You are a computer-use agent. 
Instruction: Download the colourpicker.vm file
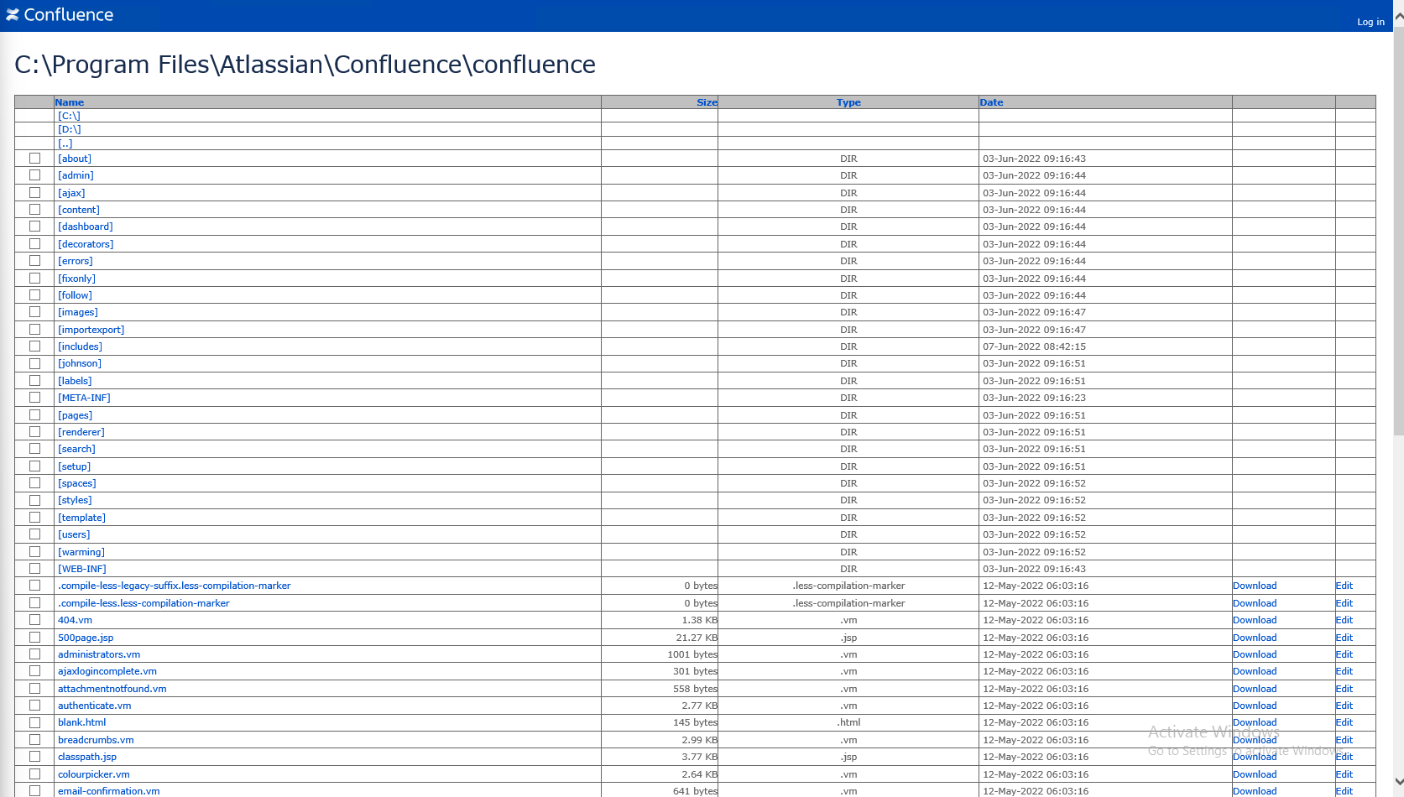click(x=1255, y=774)
